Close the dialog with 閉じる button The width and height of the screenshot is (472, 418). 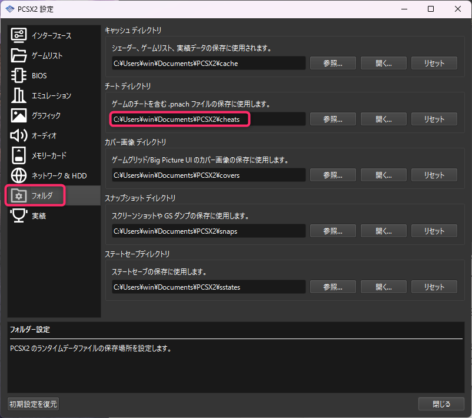click(x=441, y=404)
